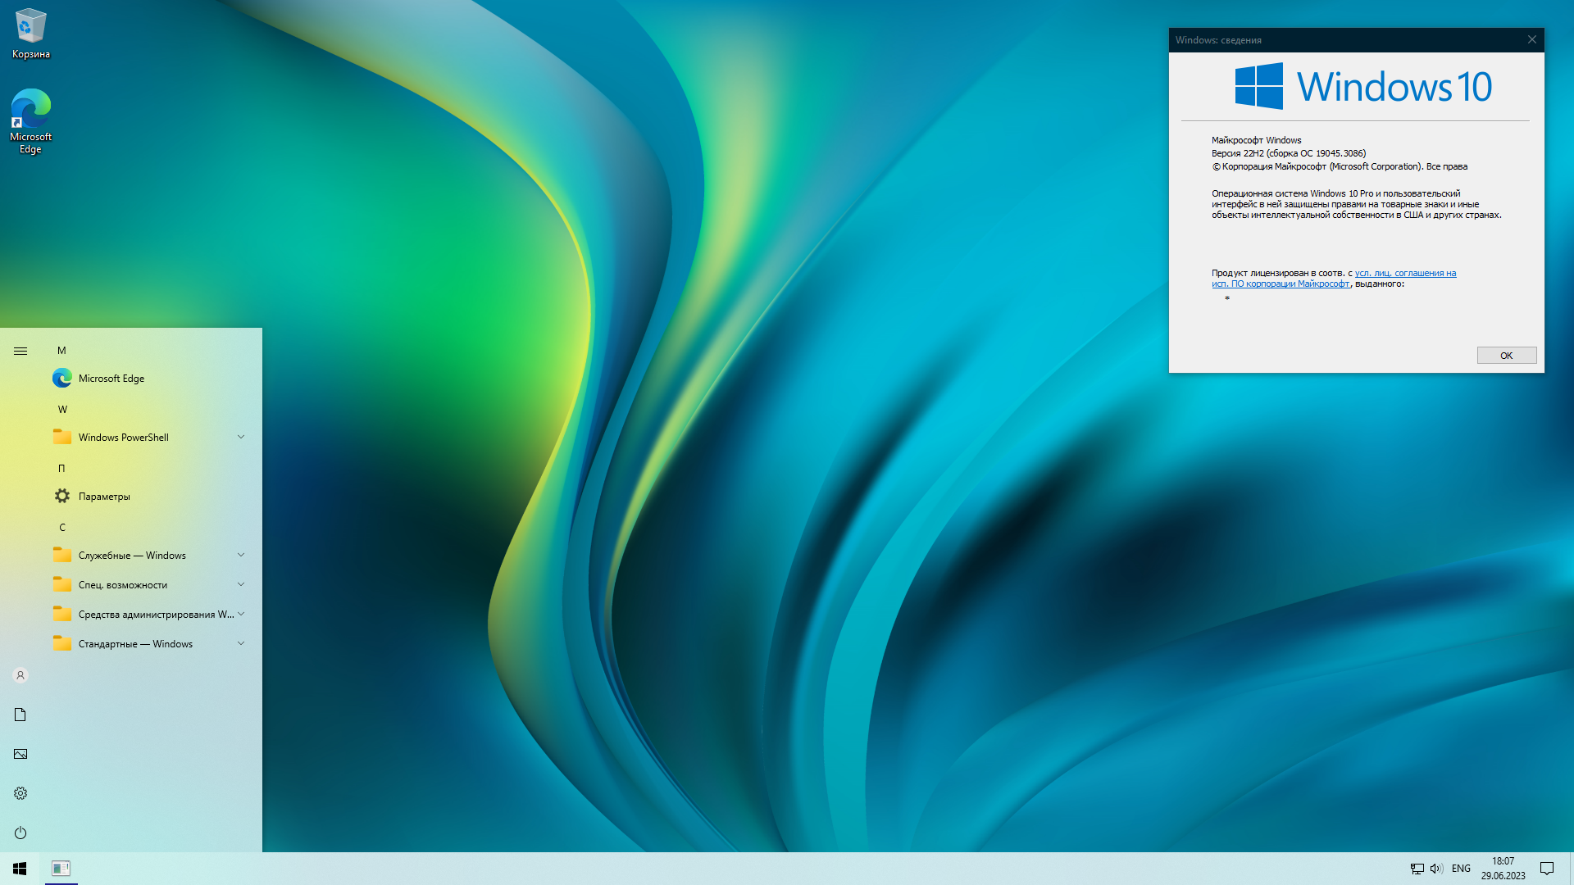Image resolution: width=1574 pixels, height=885 pixels.
Task: Click the letter П section header
Action: [61, 469]
